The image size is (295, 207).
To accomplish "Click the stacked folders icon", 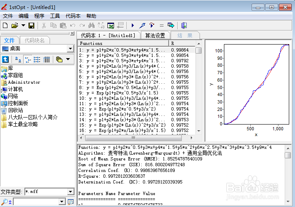I will tap(59, 59).
